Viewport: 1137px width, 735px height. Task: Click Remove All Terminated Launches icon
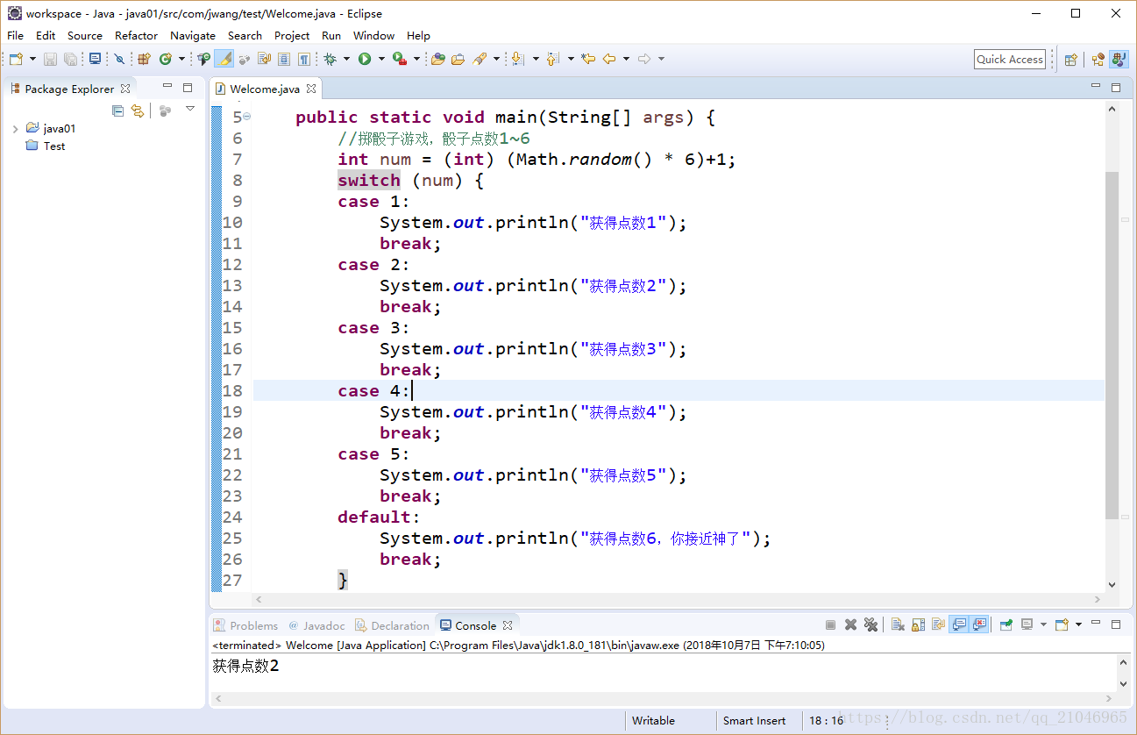871,624
